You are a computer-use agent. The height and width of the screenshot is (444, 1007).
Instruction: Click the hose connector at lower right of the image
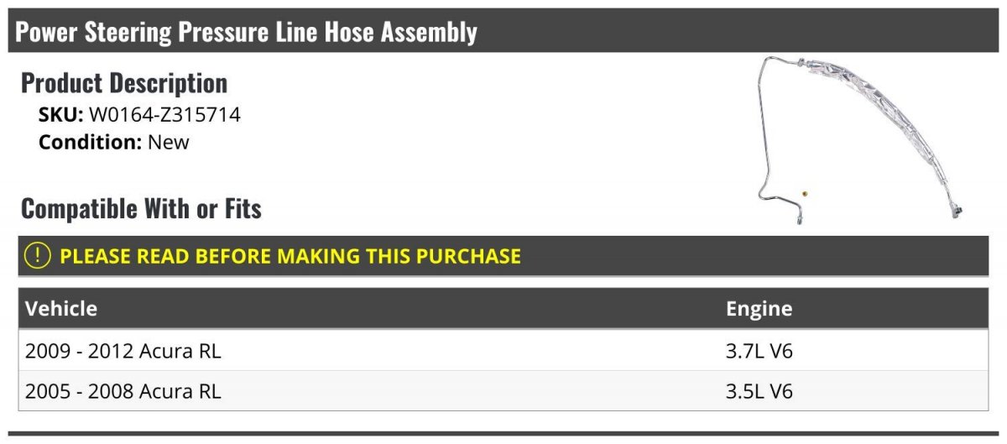[955, 210]
